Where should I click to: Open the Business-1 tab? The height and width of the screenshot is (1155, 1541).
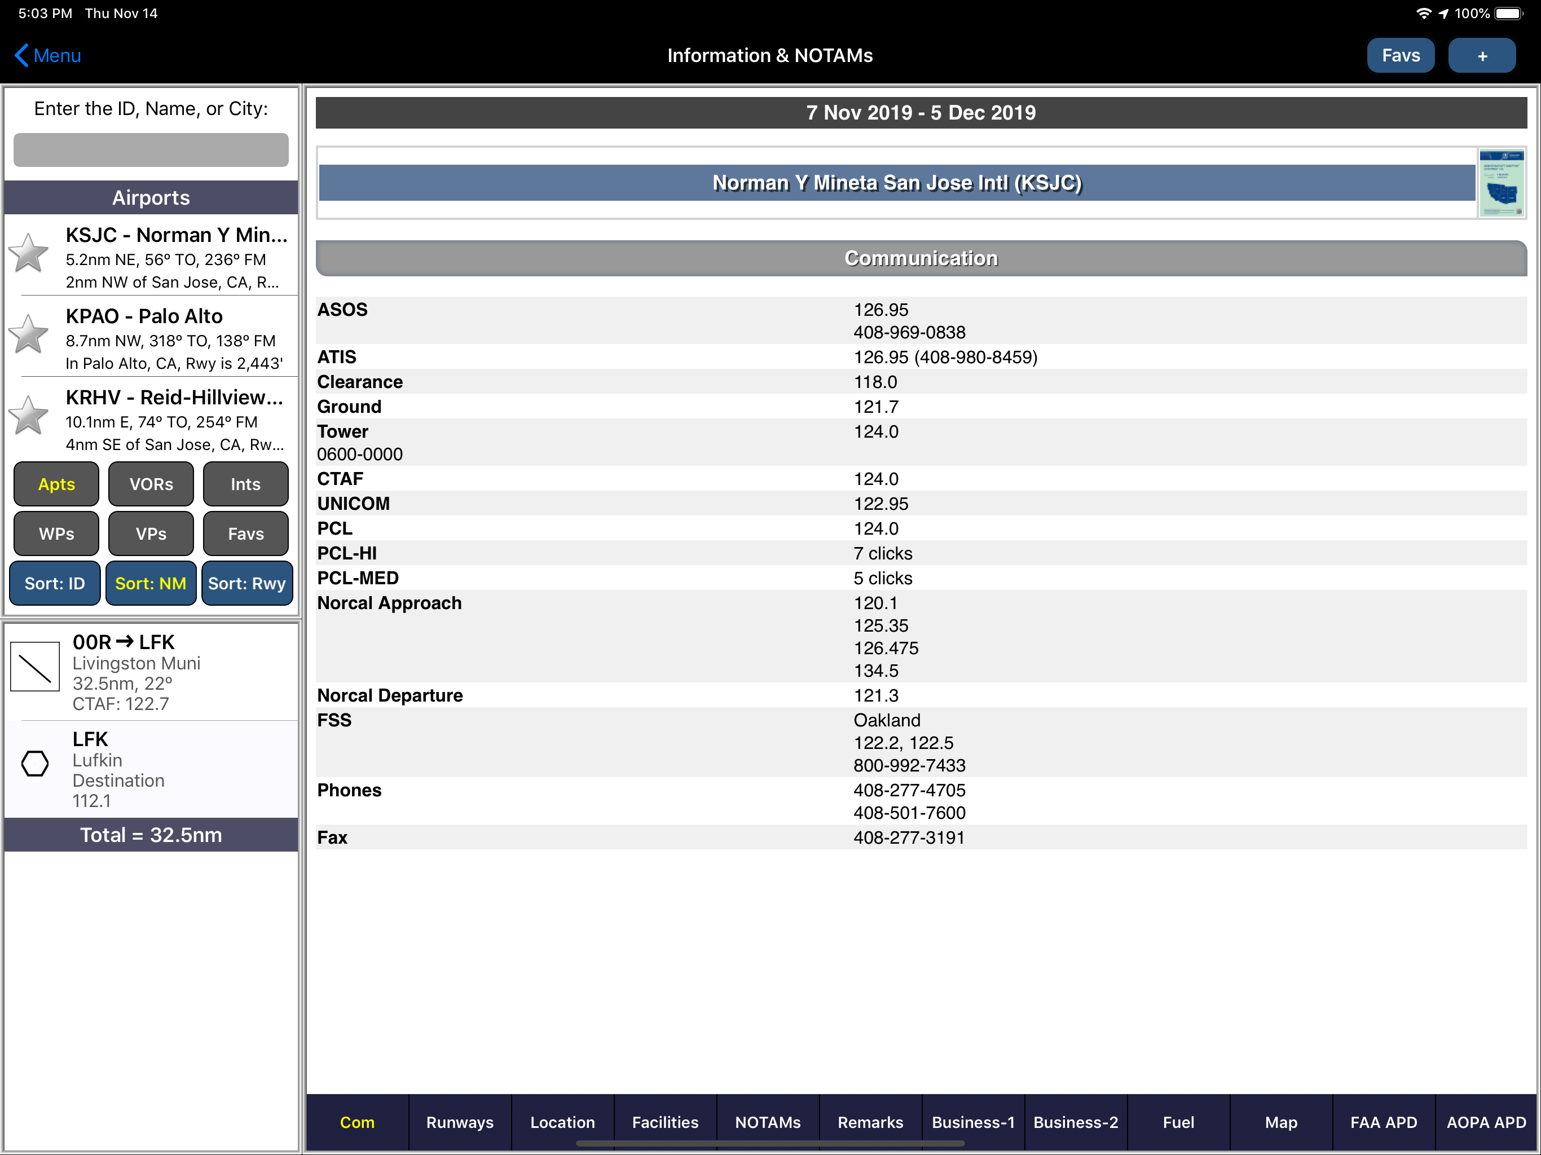pyautogui.click(x=973, y=1122)
